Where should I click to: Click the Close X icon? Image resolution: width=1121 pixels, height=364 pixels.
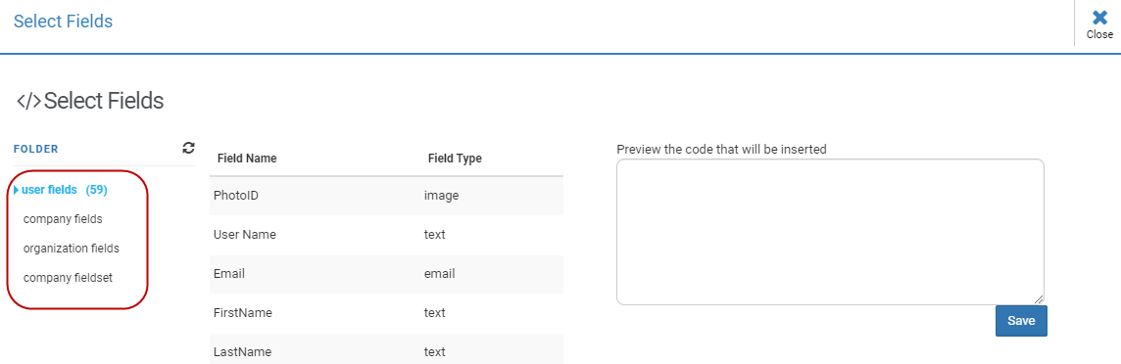pos(1099,18)
